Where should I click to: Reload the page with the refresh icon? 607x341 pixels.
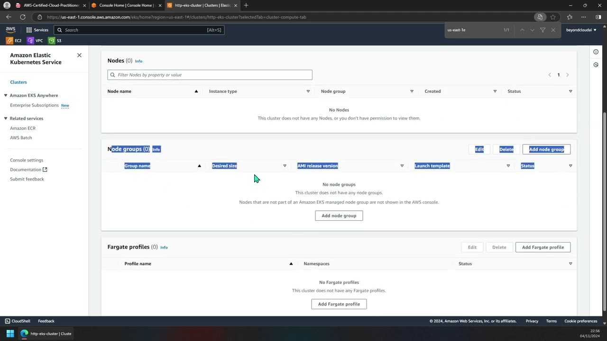click(x=22, y=17)
